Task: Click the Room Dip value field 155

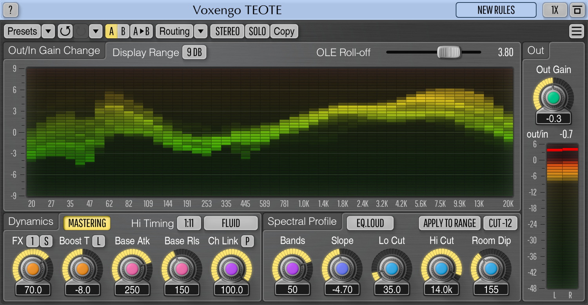Action: [491, 290]
